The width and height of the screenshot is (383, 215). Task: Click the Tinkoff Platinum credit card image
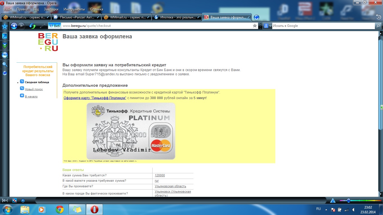point(131,131)
